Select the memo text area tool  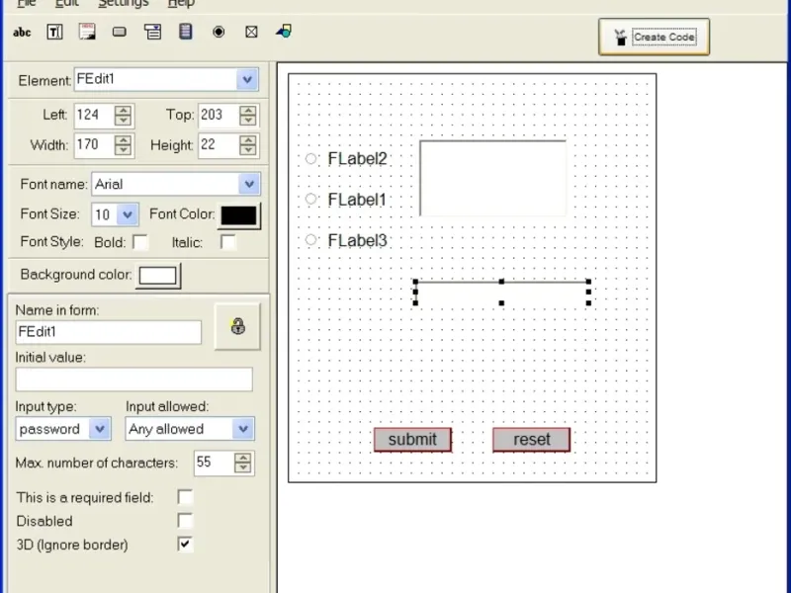click(x=87, y=32)
